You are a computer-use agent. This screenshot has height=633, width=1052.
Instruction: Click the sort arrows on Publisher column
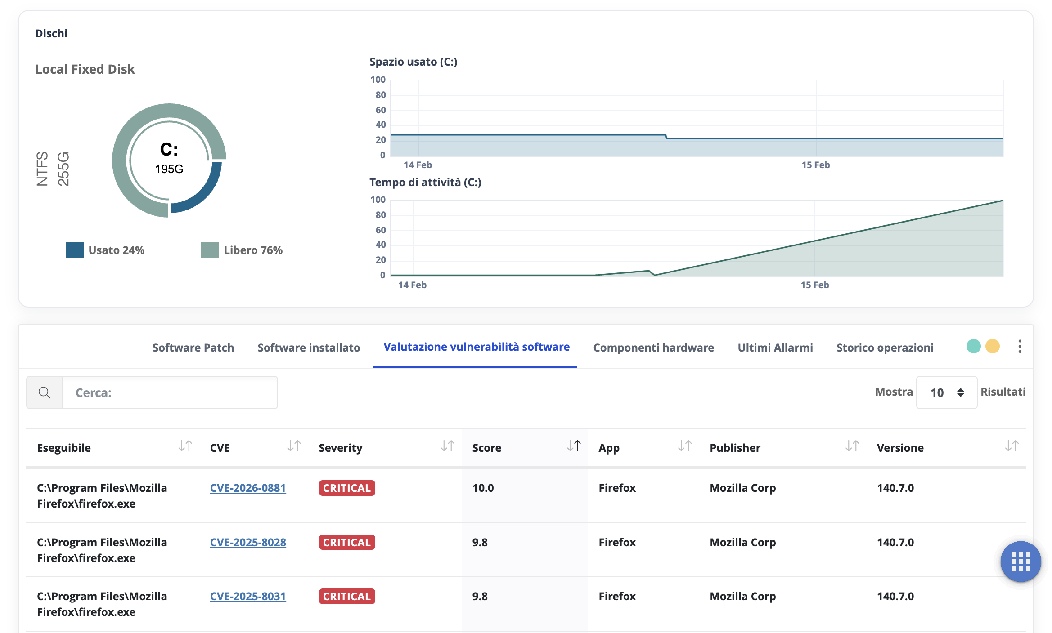tap(852, 447)
